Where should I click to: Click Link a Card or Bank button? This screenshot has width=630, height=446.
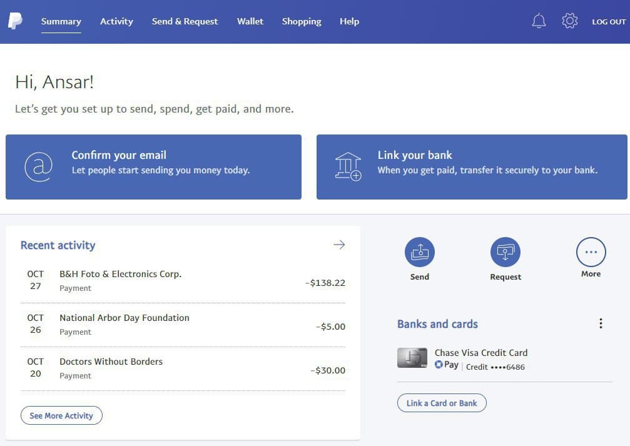click(x=442, y=403)
